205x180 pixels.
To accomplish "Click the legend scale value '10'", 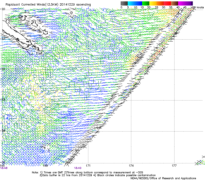I will 135,7.
